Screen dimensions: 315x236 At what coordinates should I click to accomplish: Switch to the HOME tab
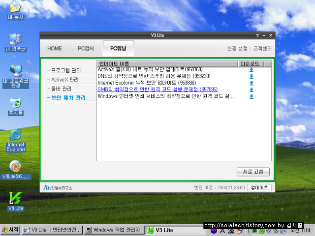[x=55, y=48]
